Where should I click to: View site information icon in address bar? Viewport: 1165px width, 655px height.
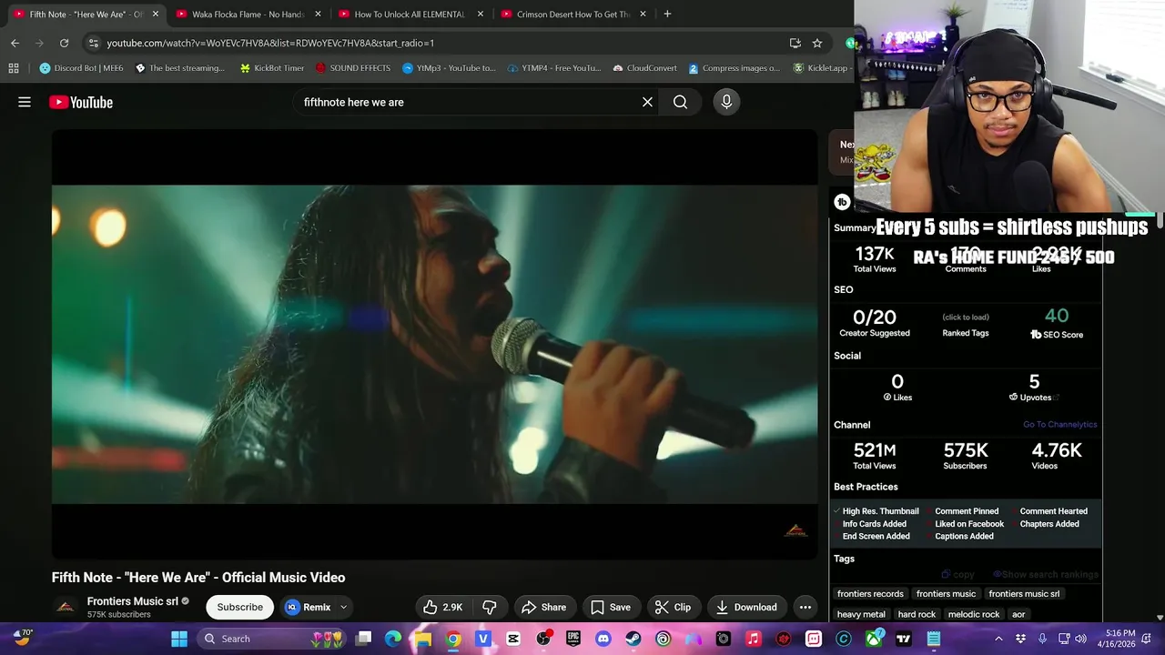[93, 43]
